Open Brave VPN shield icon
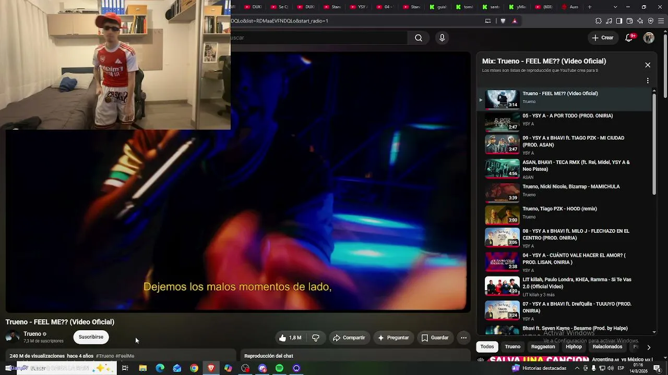The image size is (668, 375). coord(650,21)
